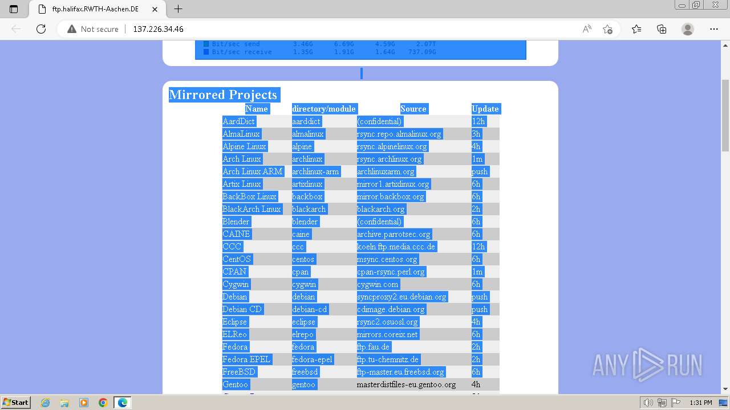730x410 pixels.
Task: Open a new tab with plus icon
Action: pyautogui.click(x=179, y=9)
